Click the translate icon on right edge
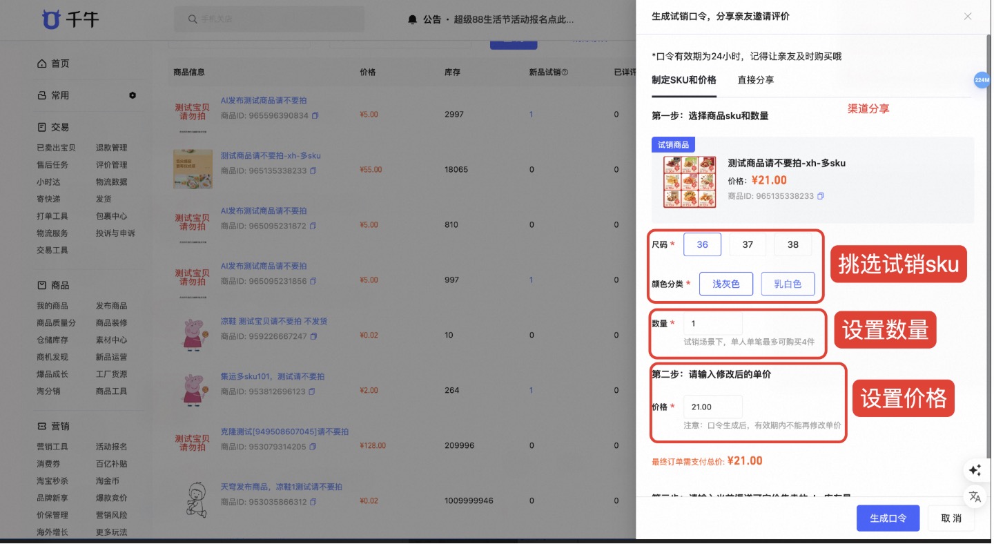This screenshot has width=994, height=544. (975, 496)
